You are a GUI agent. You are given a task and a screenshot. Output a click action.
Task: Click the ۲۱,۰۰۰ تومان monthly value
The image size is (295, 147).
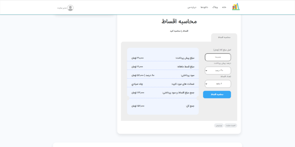coord(138,67)
